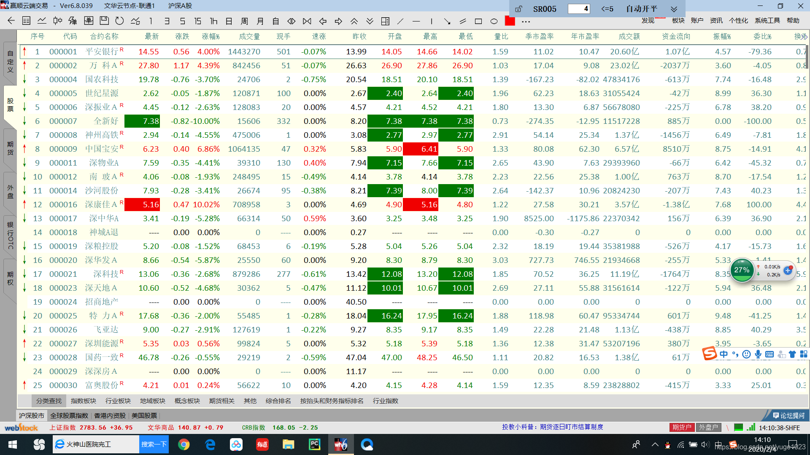Select the 15-minute period button

[x=198, y=21]
